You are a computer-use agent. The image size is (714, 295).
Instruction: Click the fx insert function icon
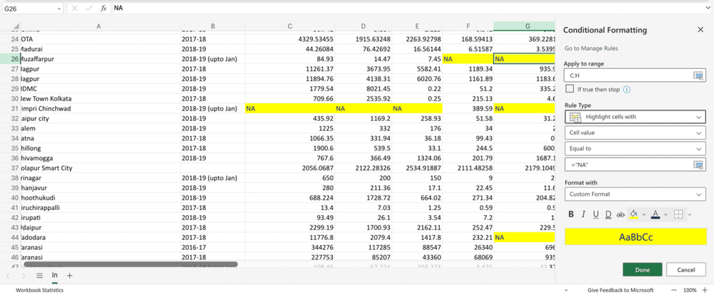[103, 8]
